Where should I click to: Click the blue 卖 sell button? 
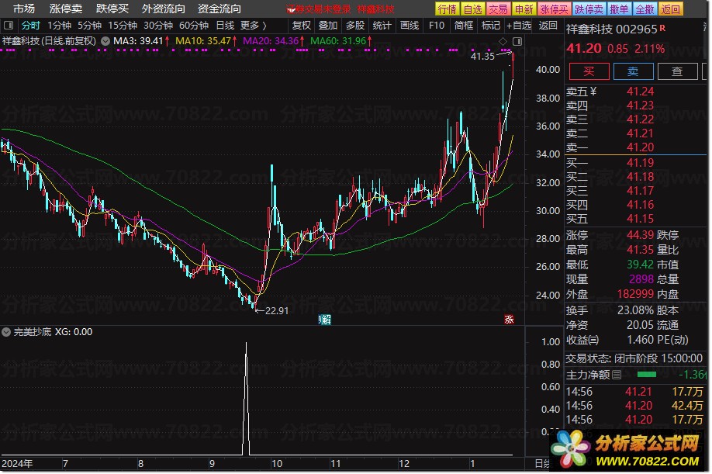pos(633,71)
